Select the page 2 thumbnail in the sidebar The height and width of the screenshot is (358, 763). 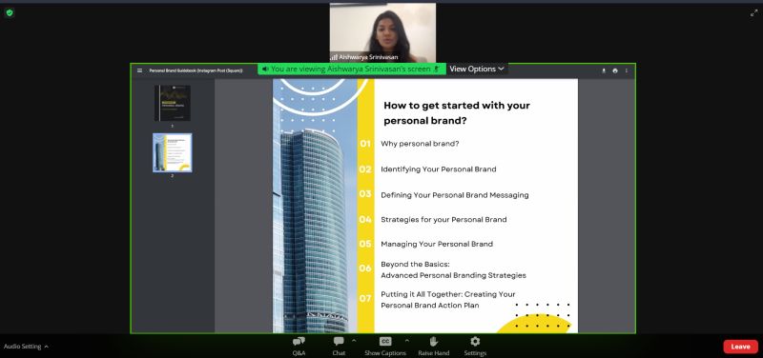click(173, 152)
